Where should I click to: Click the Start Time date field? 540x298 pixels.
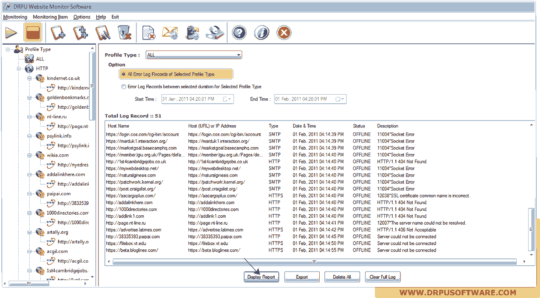(x=197, y=99)
